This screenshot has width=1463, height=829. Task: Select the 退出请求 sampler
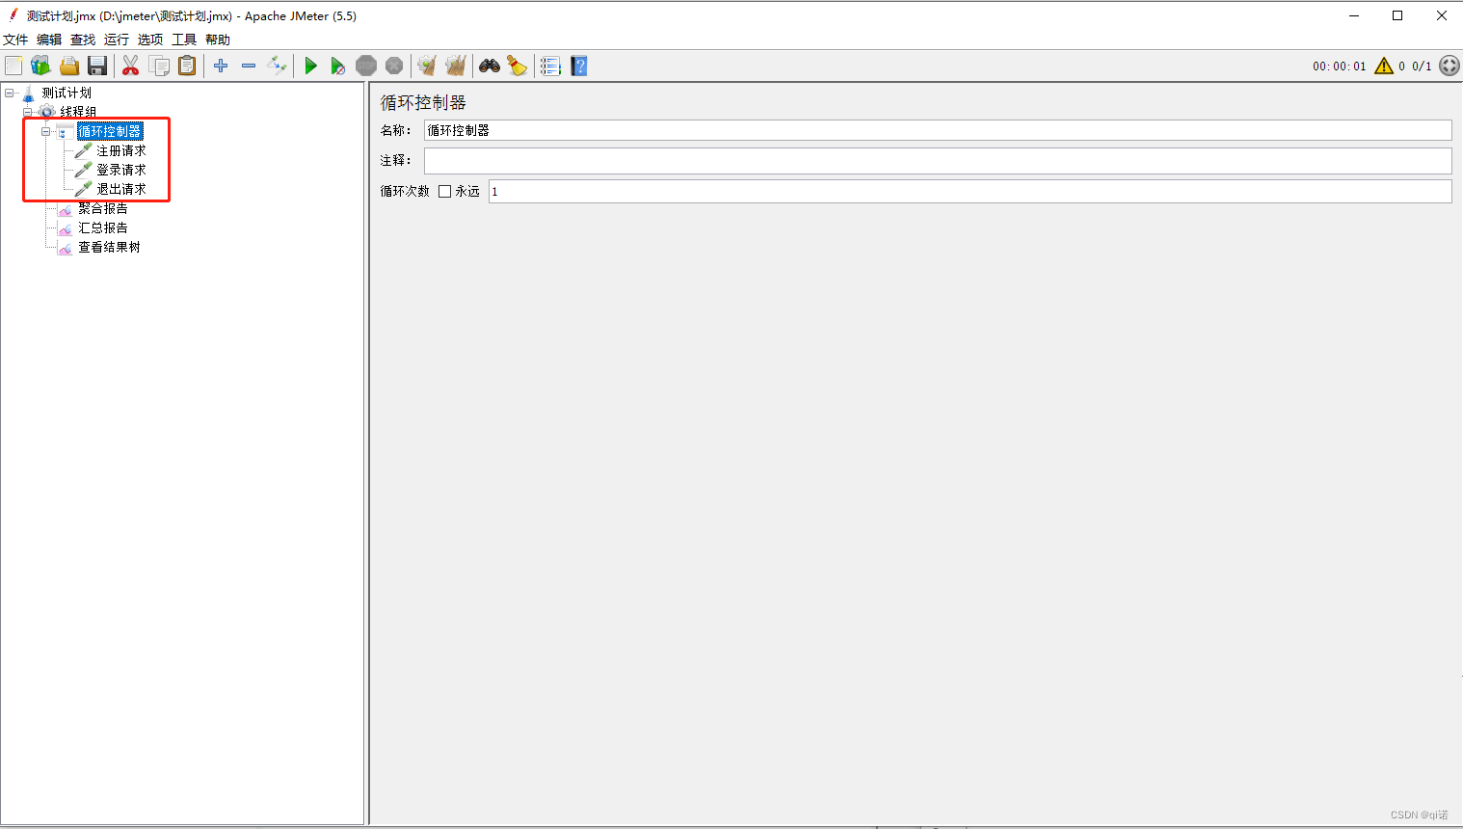pyautogui.click(x=121, y=189)
